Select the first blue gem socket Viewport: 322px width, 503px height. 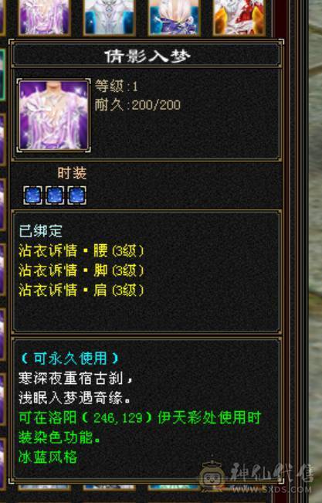click(32, 195)
